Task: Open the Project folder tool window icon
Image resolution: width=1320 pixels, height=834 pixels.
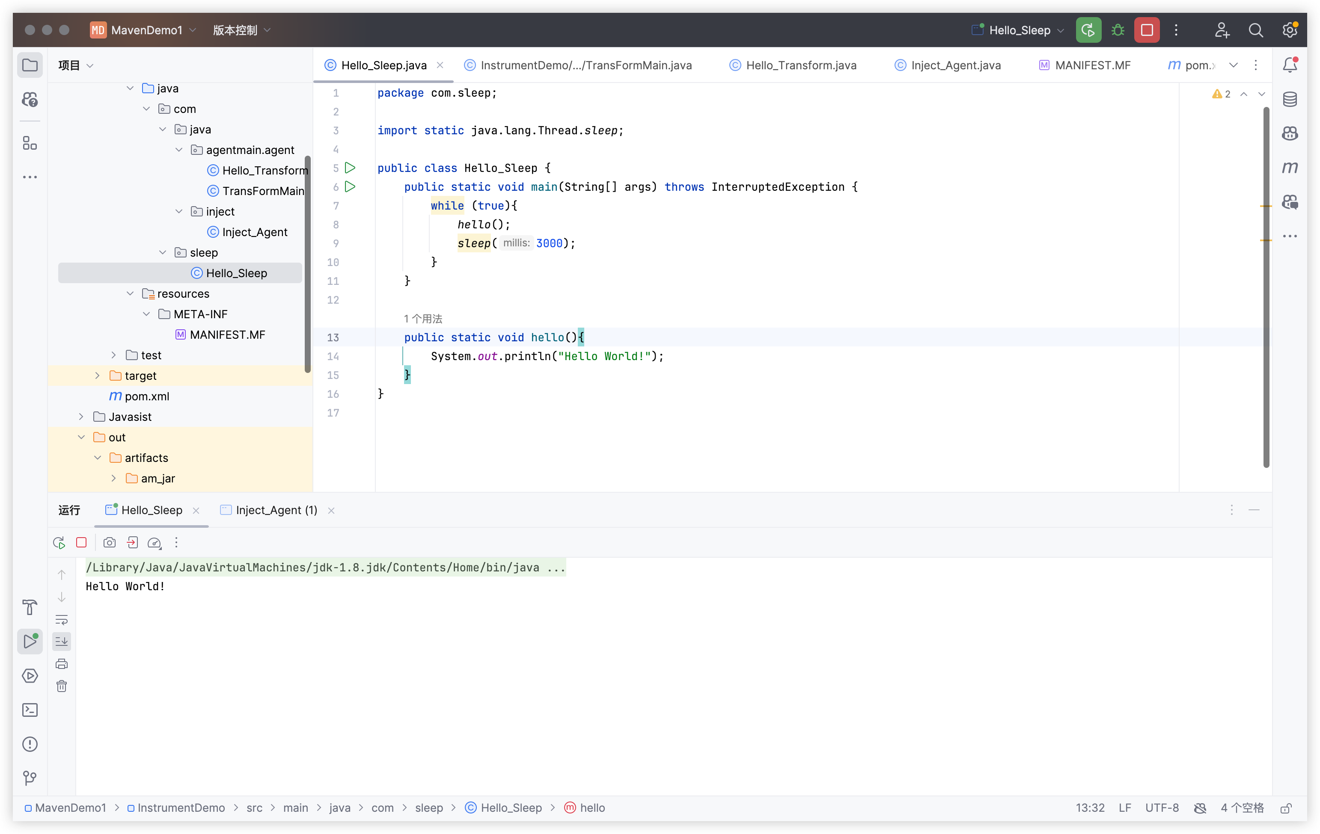Action: [x=30, y=65]
